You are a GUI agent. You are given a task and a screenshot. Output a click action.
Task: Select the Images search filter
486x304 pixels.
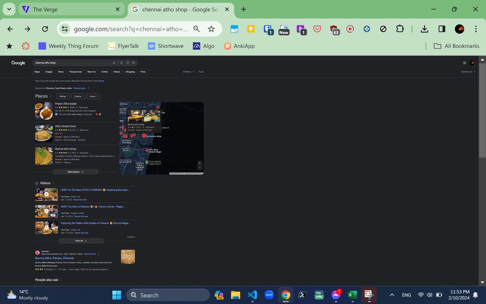pyautogui.click(x=49, y=72)
